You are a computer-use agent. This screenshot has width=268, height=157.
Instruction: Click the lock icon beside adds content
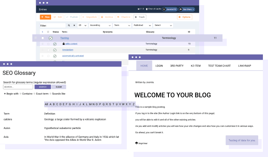click(63, 43)
